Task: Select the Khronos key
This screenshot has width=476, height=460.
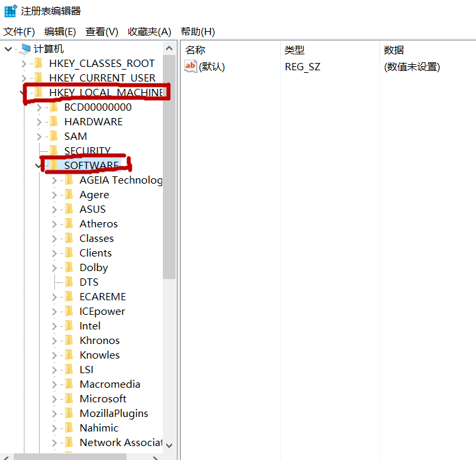Action: [x=99, y=341]
